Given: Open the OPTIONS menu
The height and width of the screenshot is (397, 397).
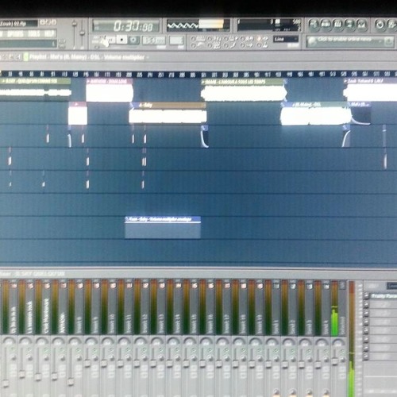Looking at the screenshot, I should [x=16, y=34].
